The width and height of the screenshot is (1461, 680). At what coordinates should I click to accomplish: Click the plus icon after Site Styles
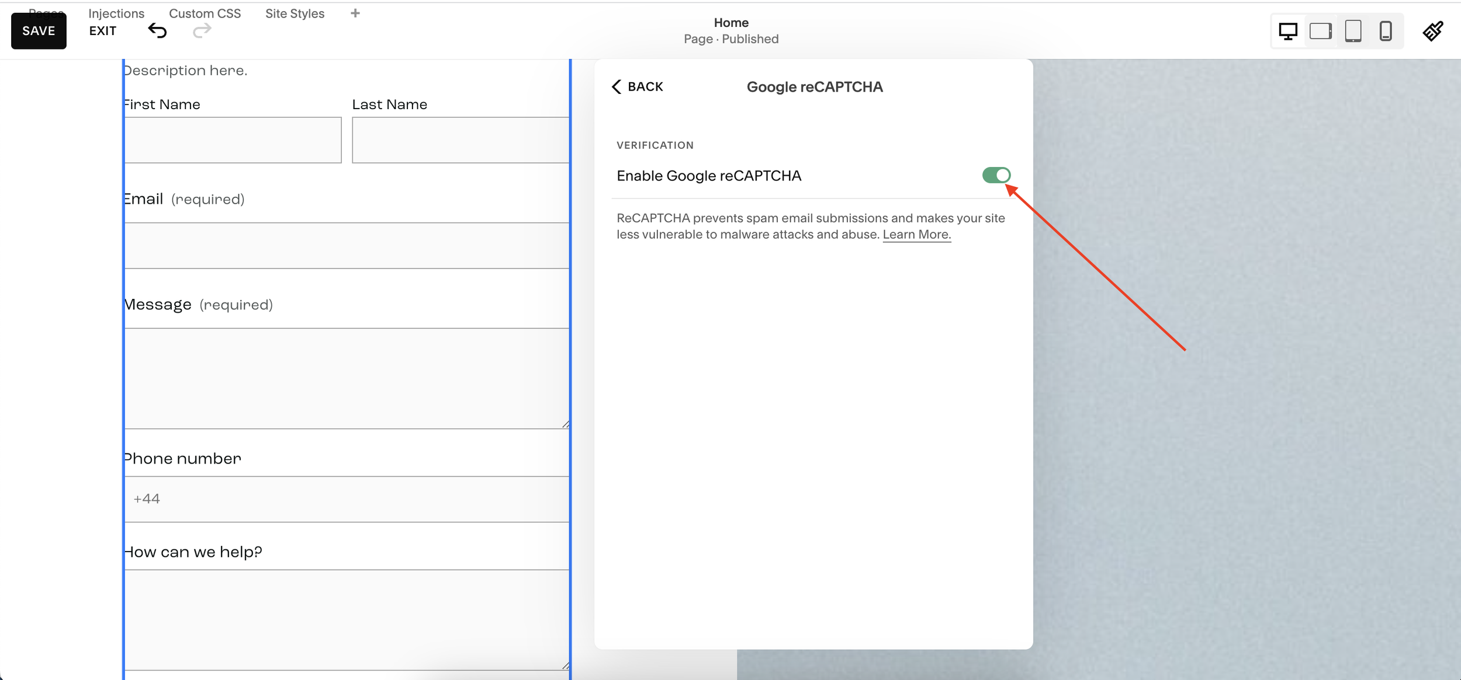(x=355, y=13)
